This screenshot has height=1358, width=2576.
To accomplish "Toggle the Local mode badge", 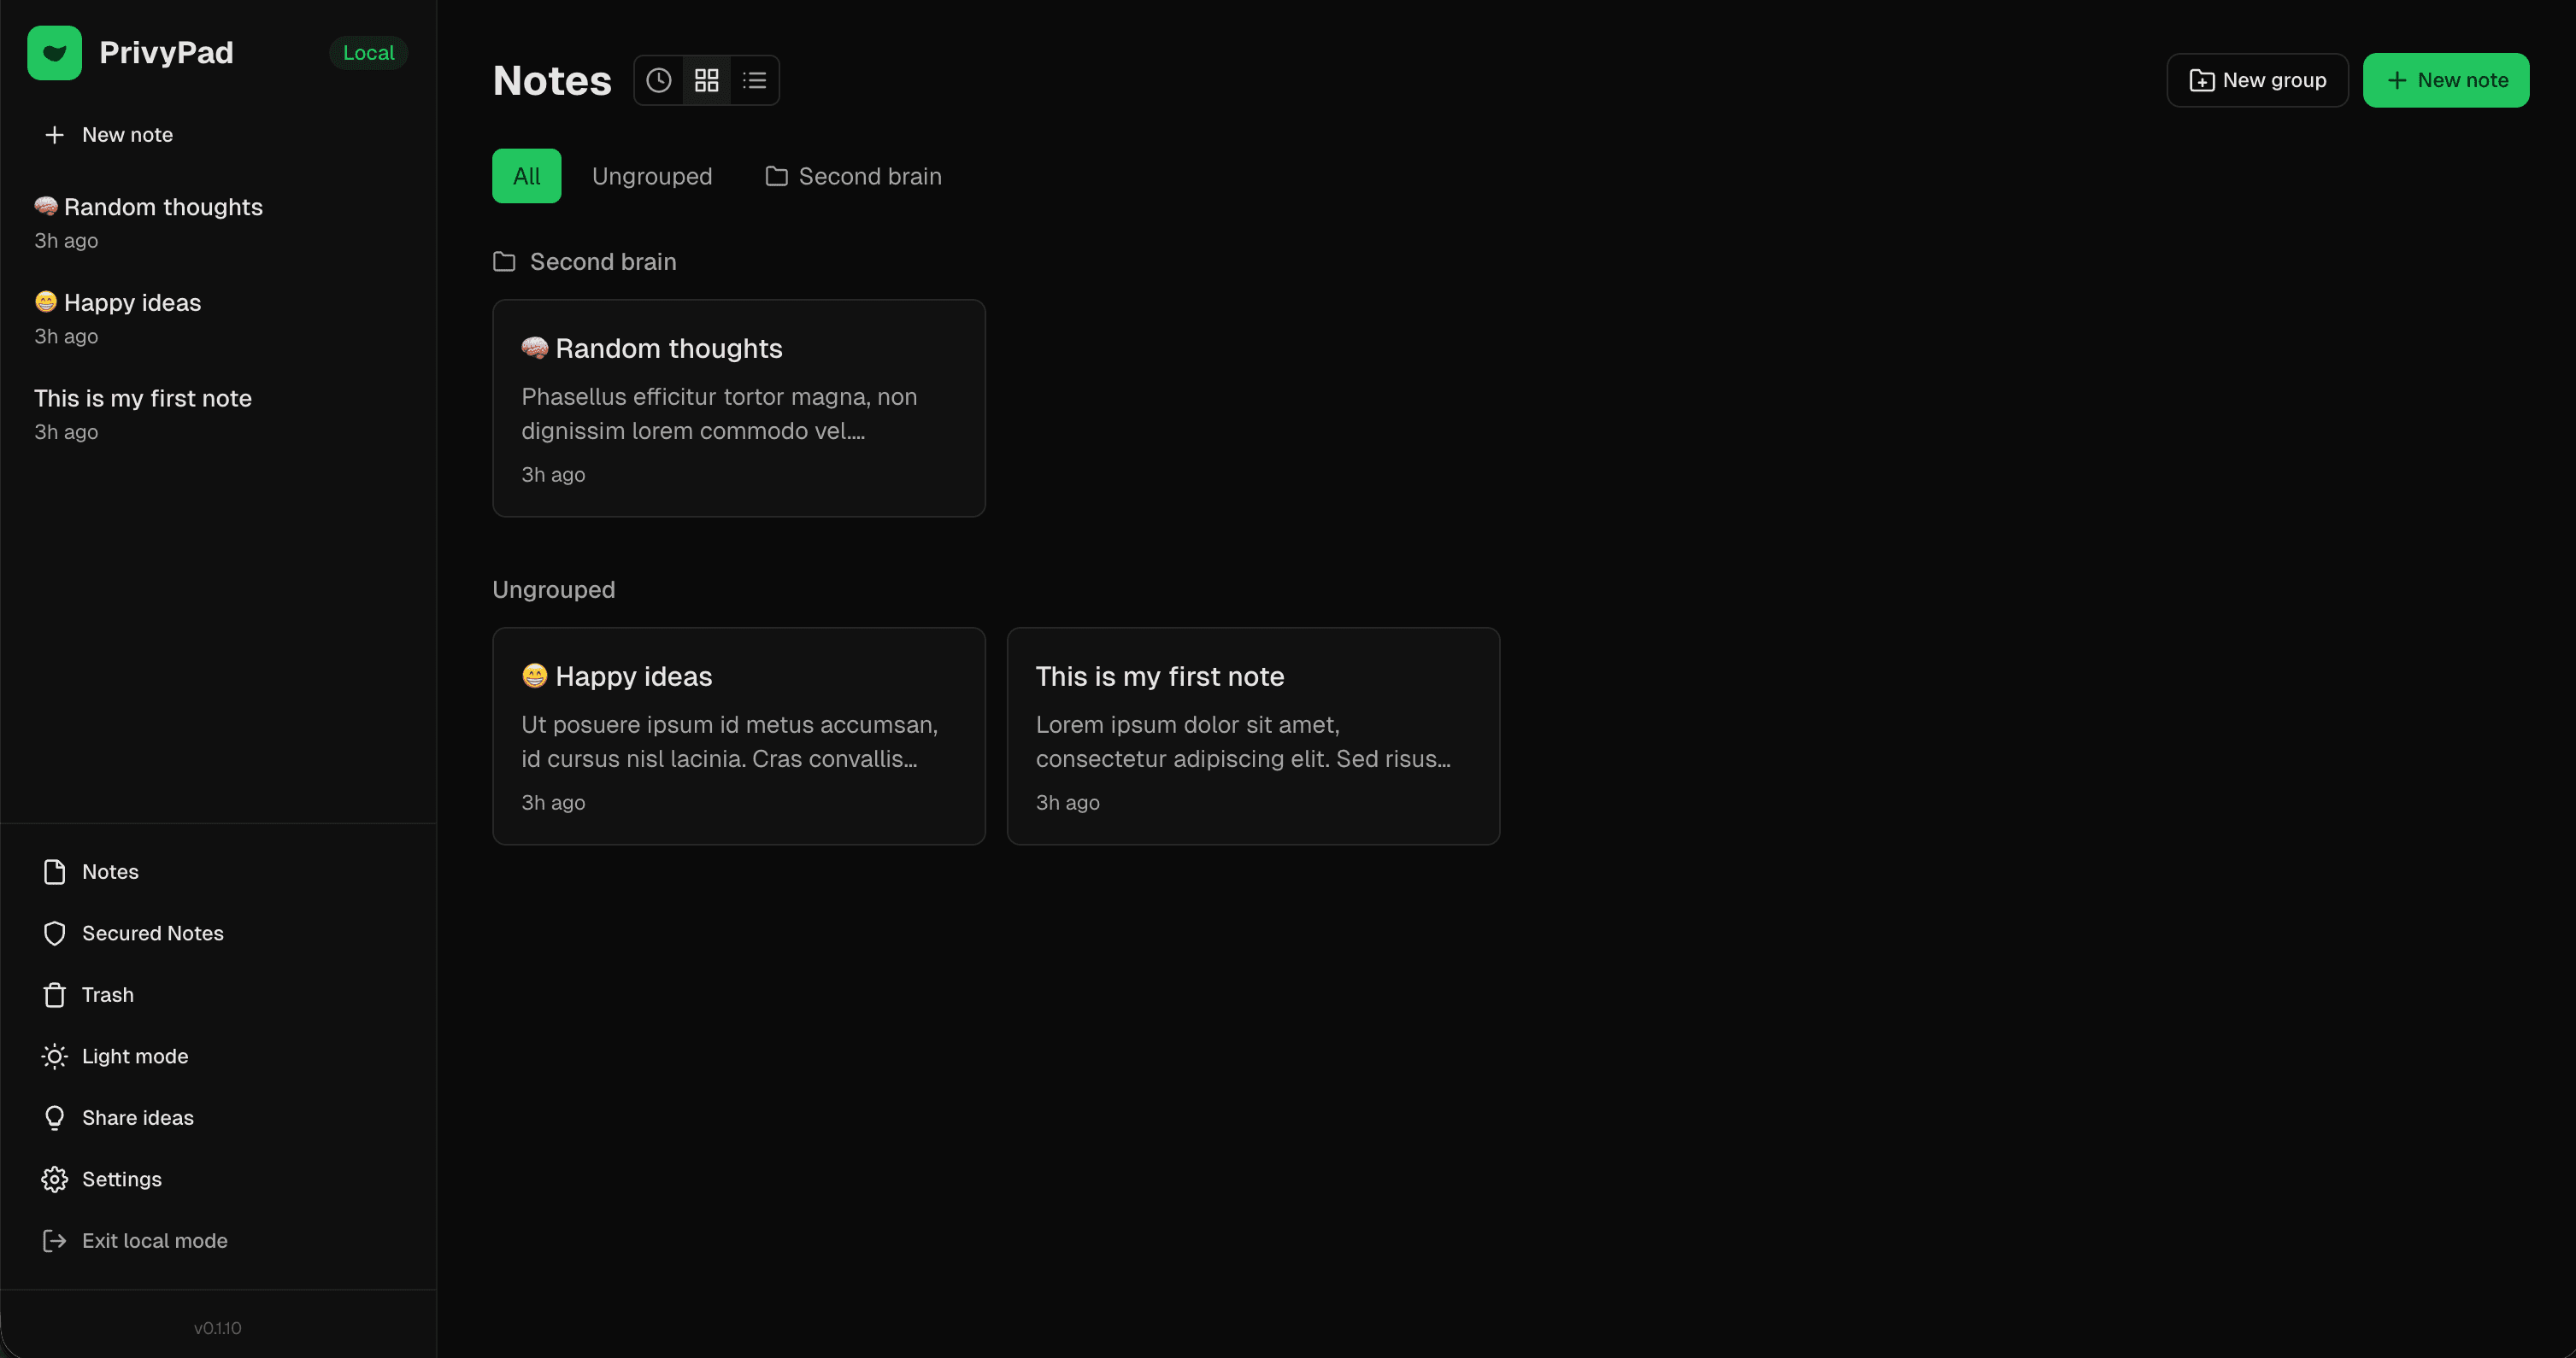I will click(x=368, y=52).
